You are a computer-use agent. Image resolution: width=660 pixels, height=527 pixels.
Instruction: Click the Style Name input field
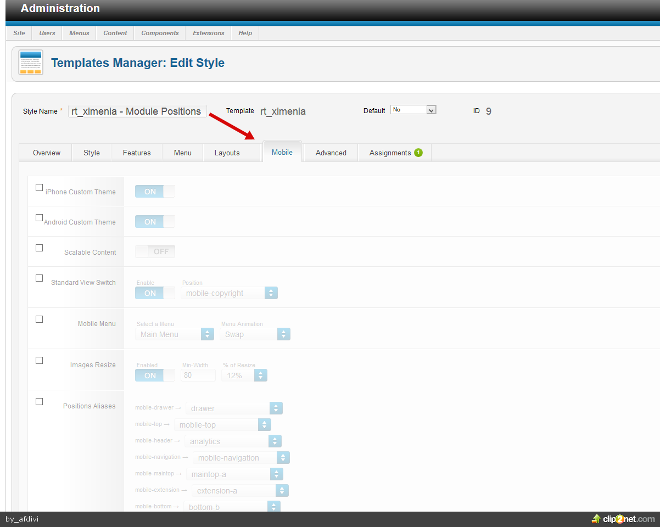[137, 111]
